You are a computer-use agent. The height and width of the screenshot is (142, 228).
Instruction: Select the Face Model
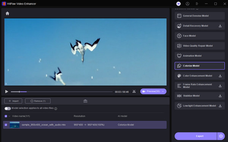[x=199, y=36]
